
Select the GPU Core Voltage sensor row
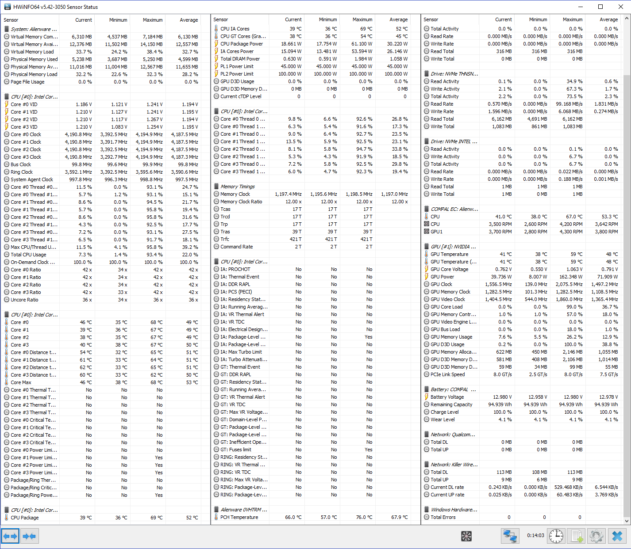pos(449,269)
